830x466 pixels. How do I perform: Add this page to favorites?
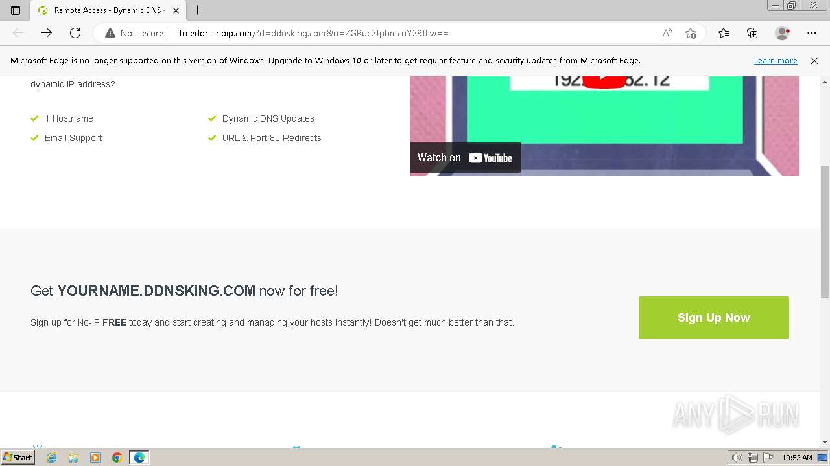[x=691, y=33]
